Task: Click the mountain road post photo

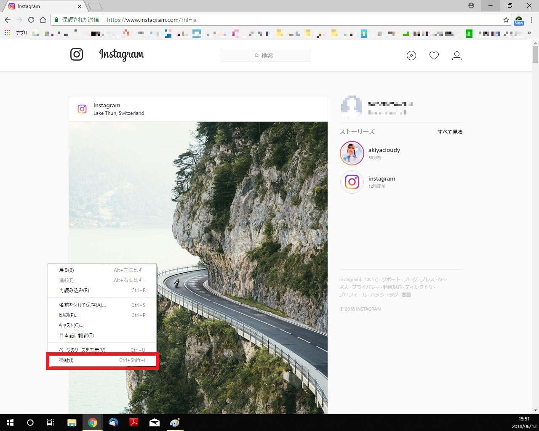Action: coord(198,268)
